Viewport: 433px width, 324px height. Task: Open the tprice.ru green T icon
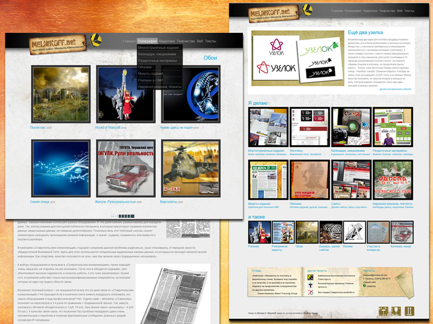310,285
